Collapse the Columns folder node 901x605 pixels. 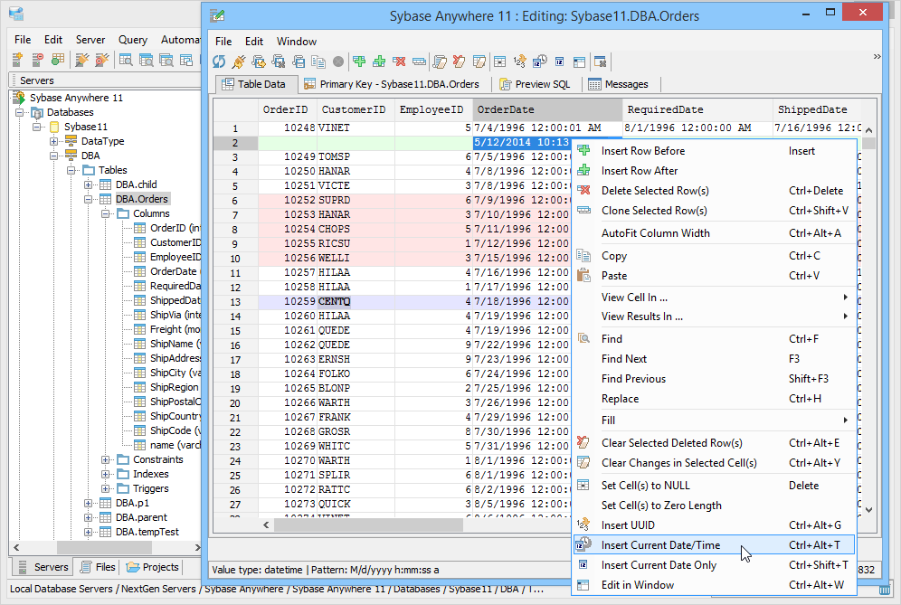105,213
